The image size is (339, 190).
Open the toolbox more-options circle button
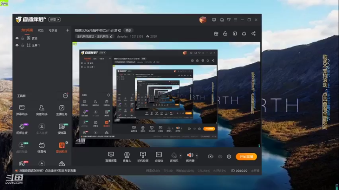(x=65, y=96)
